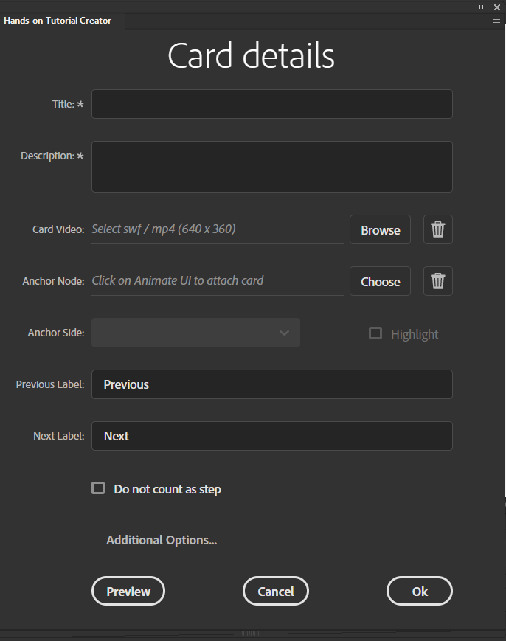
Task: Close the Hands-on Tutorial Creator panel
Action: click(496, 7)
